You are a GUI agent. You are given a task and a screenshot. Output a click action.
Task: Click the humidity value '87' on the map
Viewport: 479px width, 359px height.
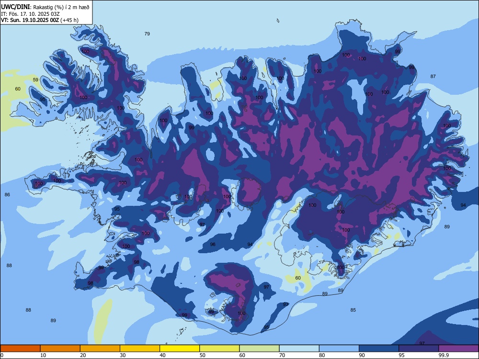[433, 76]
